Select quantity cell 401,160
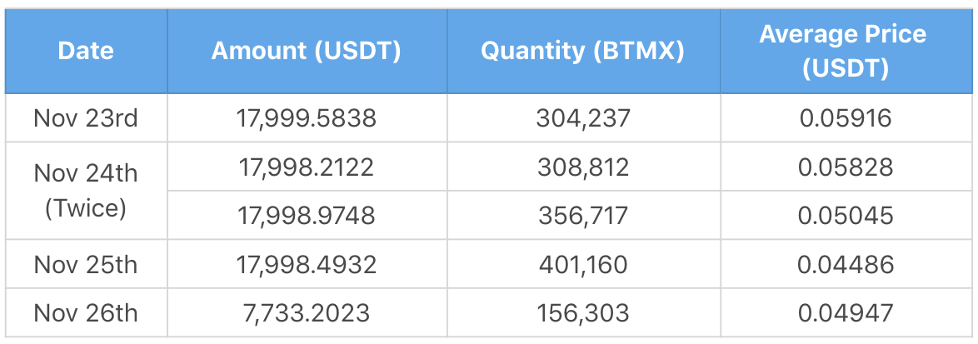This screenshot has height=344, width=978. click(x=583, y=265)
